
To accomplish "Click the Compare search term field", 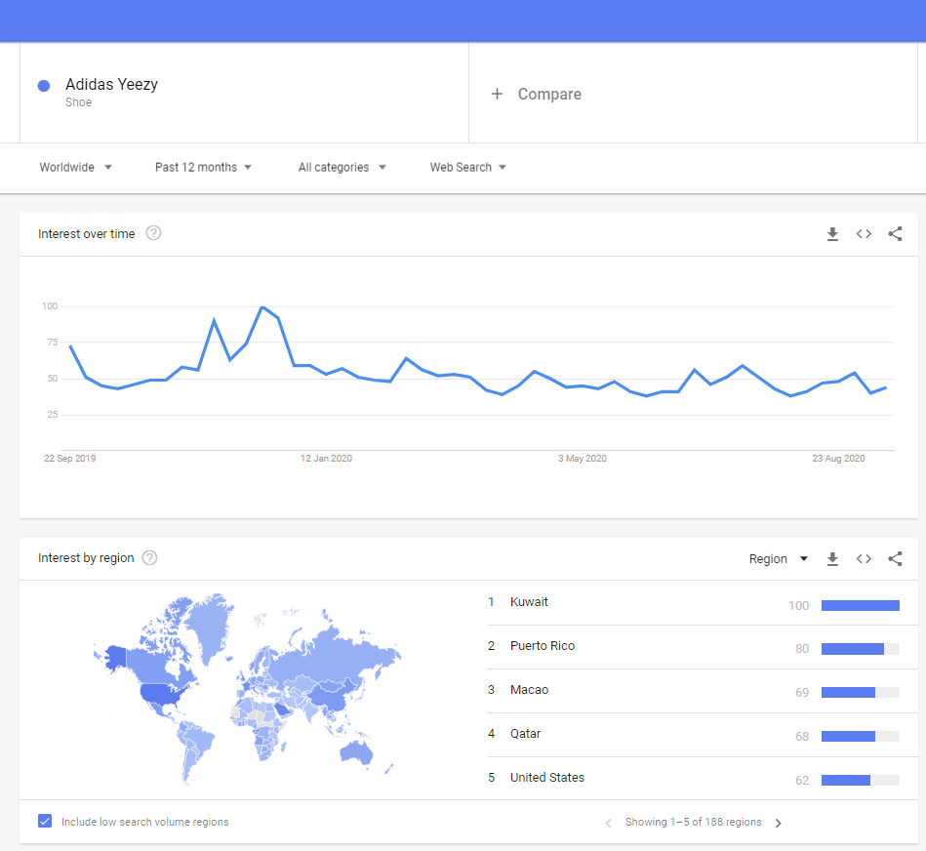I will tap(693, 94).
